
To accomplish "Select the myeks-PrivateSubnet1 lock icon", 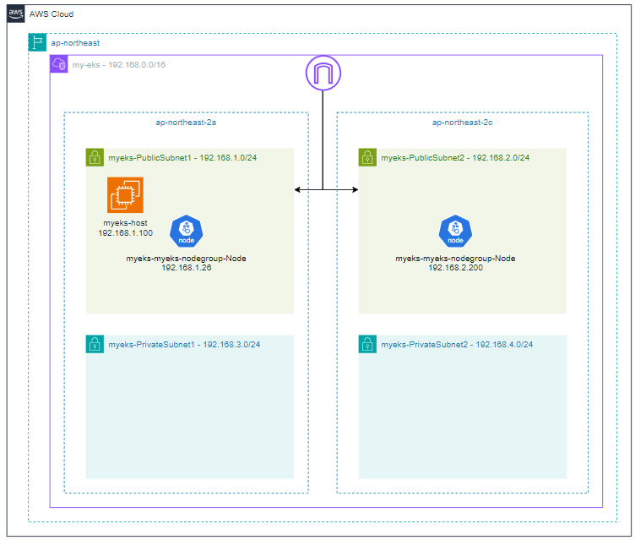I will coord(95,344).
